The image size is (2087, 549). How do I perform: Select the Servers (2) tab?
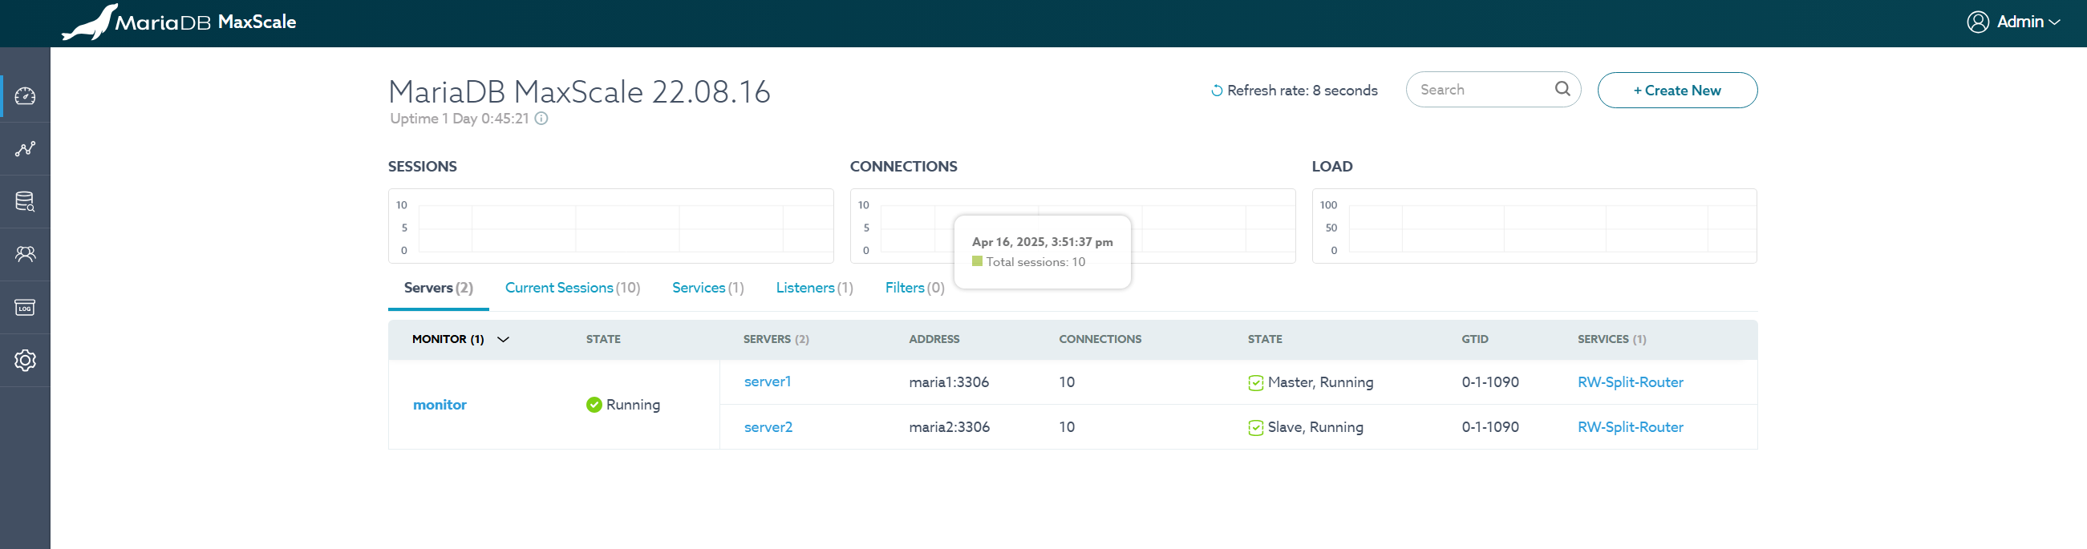pyautogui.click(x=438, y=288)
